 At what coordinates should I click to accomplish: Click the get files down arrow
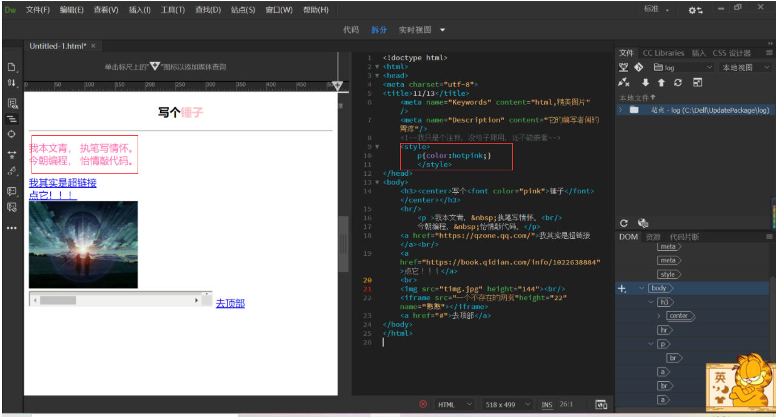click(x=646, y=82)
